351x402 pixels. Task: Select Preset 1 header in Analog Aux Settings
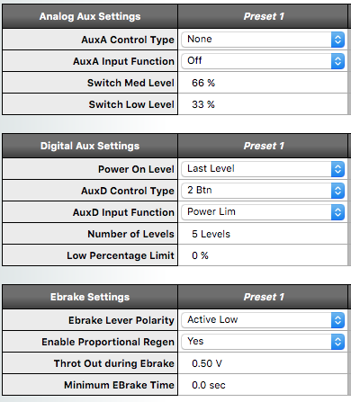[264, 16]
